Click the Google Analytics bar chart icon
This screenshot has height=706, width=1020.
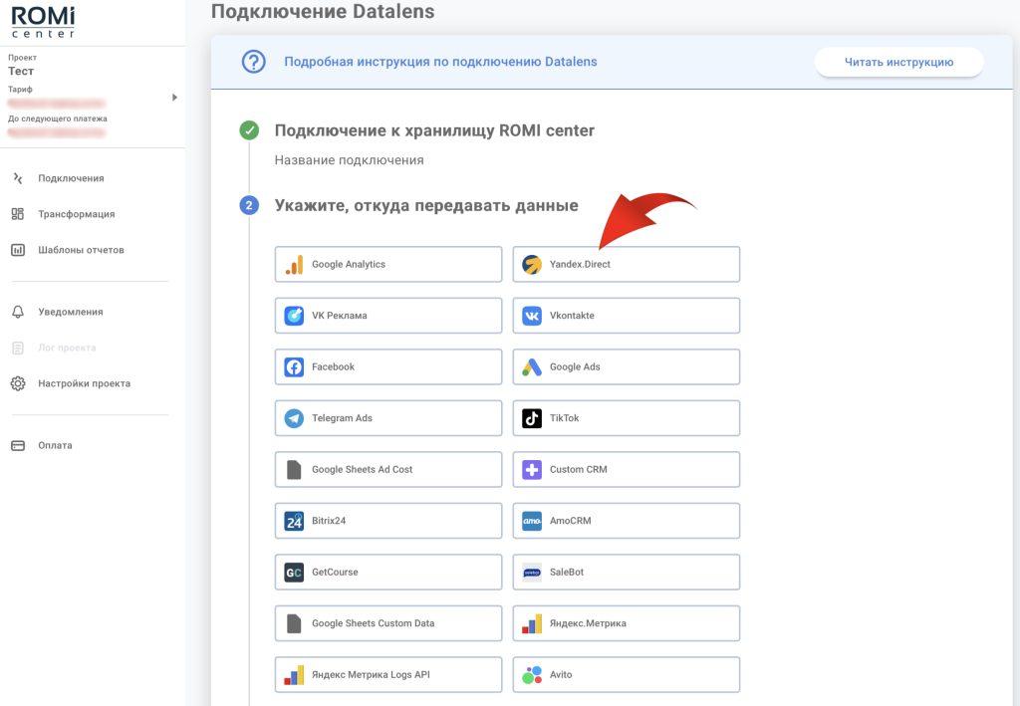(x=294, y=265)
